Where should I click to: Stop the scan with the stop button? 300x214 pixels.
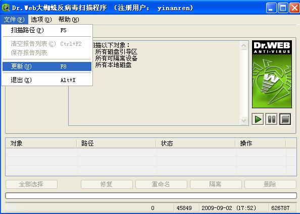[x=285, y=119]
